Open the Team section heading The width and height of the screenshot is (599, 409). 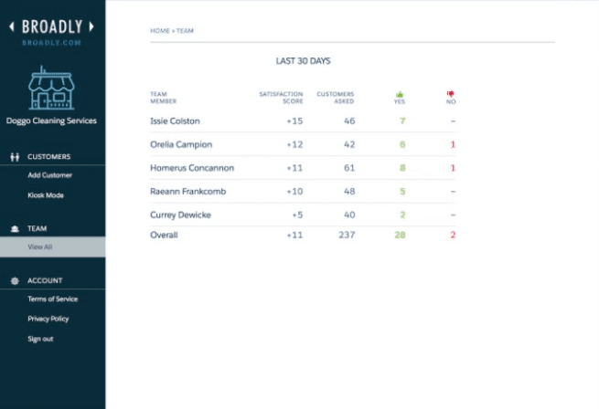pos(37,228)
